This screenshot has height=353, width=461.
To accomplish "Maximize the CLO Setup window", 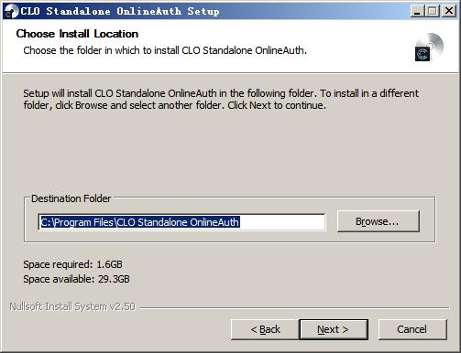I will pos(433,11).
